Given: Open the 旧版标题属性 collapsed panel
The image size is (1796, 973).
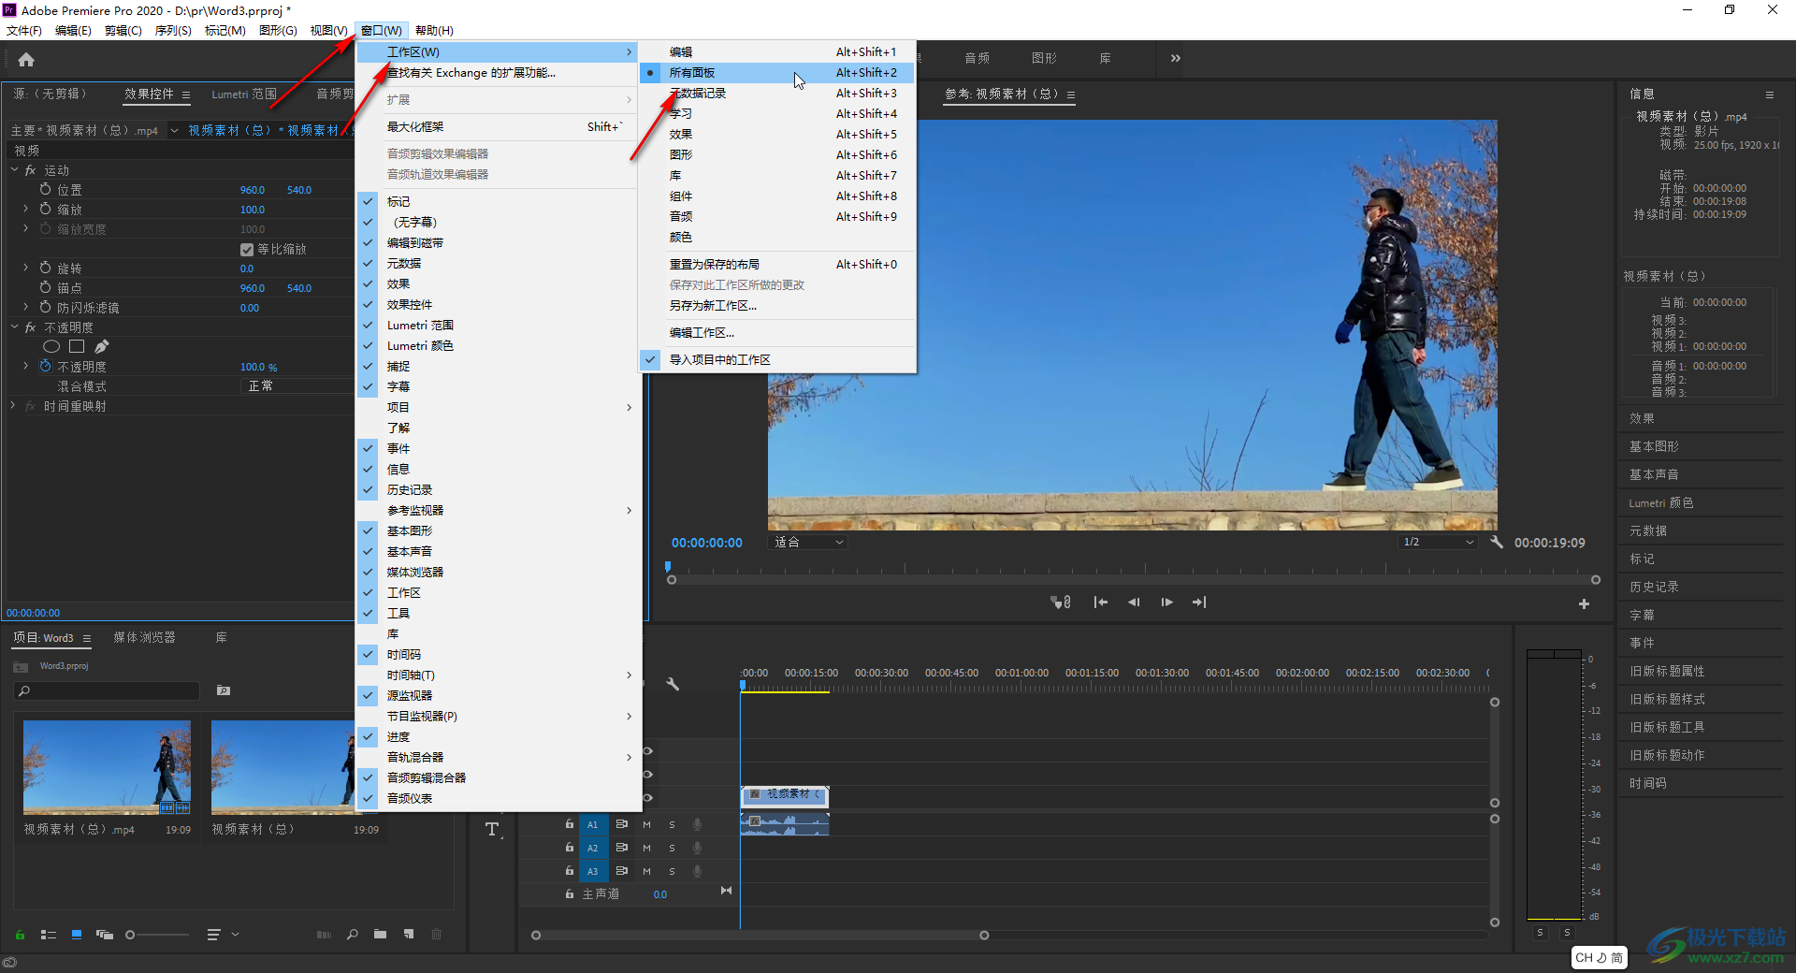Looking at the screenshot, I should (x=1667, y=671).
